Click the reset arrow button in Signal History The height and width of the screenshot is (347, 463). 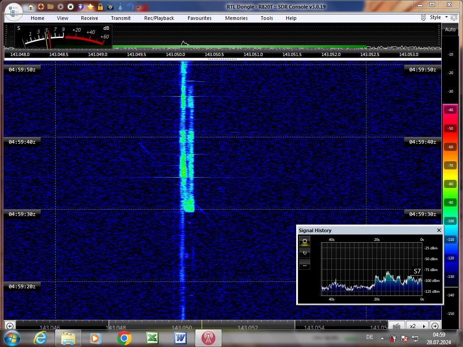305,253
